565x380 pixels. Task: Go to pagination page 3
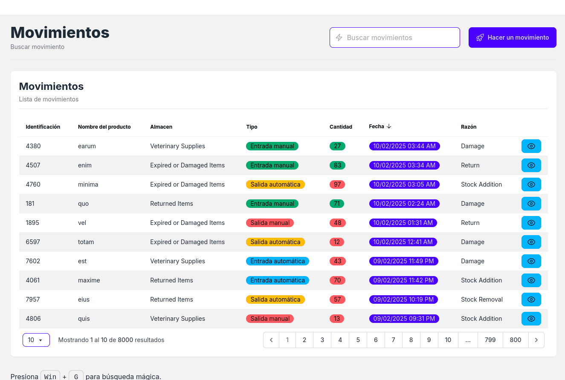322,340
